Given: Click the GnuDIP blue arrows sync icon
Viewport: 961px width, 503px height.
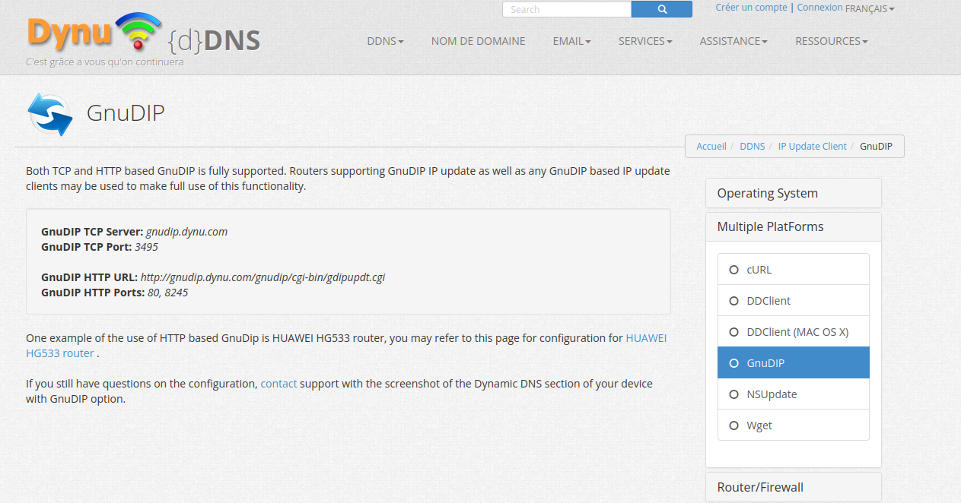Looking at the screenshot, I should tap(49, 115).
